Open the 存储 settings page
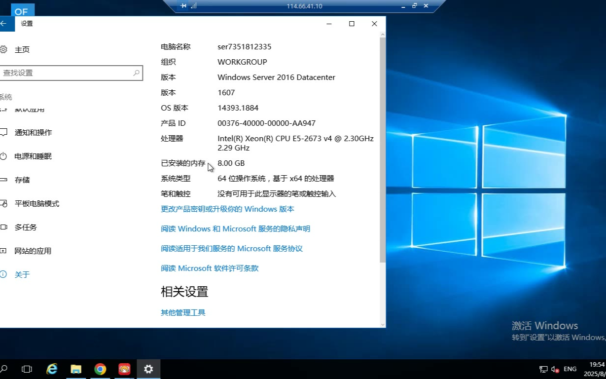The width and height of the screenshot is (606, 379). pyautogui.click(x=15, y=180)
